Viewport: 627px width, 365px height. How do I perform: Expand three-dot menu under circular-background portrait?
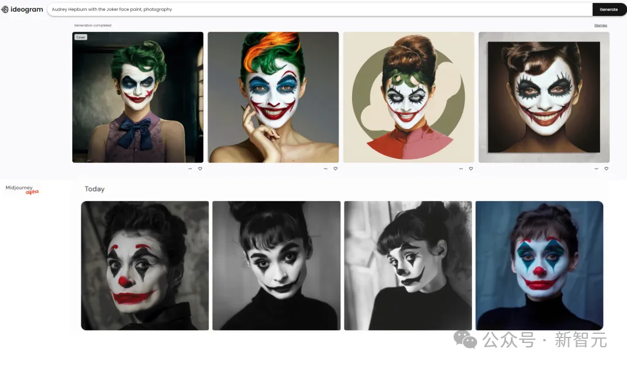click(x=461, y=169)
